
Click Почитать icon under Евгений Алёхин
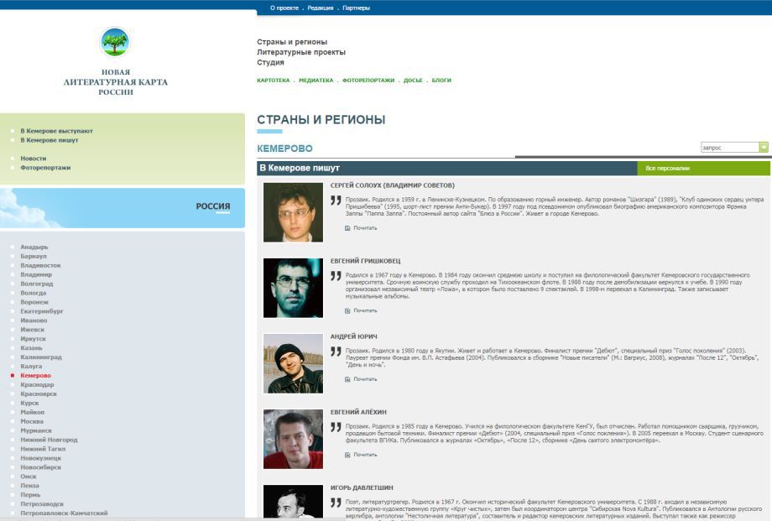pyautogui.click(x=347, y=455)
